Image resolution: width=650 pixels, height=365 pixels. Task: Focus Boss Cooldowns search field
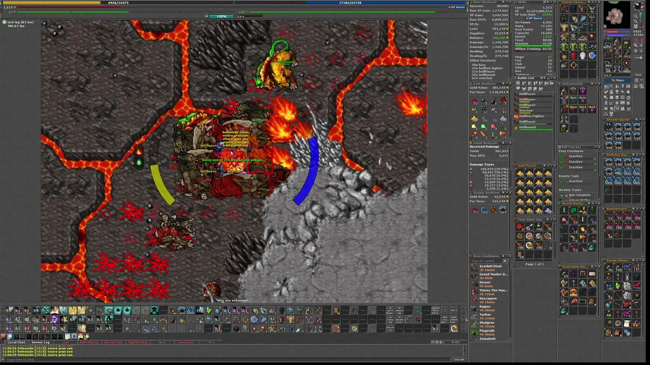(x=486, y=261)
